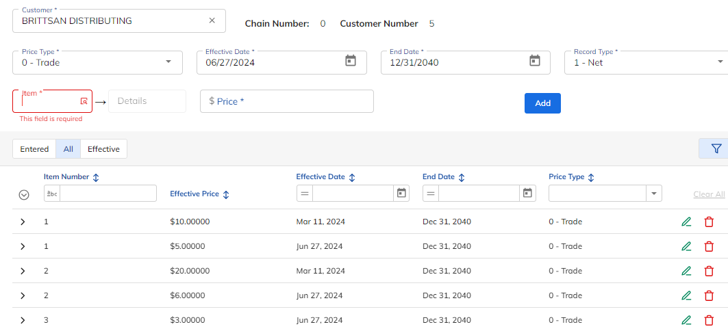The width and height of the screenshot is (728, 331).
Task: Open Item Number text filter operator icon
Action: (53, 194)
